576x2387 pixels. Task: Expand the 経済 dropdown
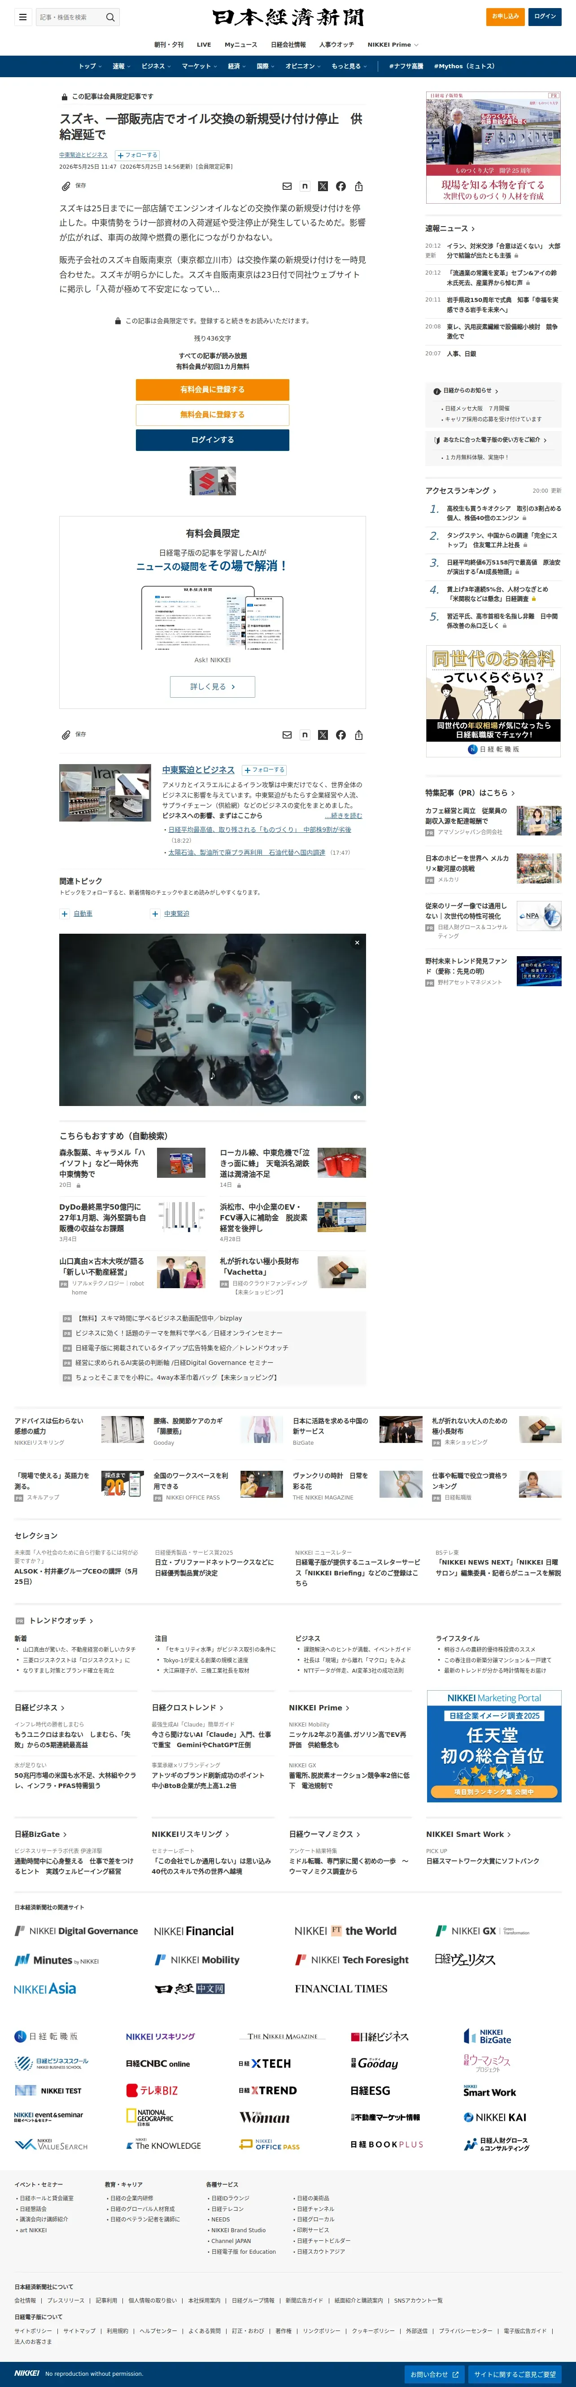pos(237,67)
